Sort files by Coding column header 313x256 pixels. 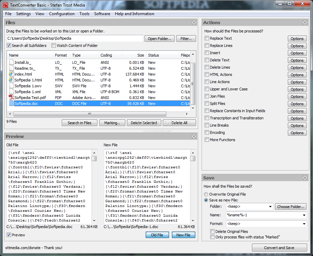pos(110,55)
